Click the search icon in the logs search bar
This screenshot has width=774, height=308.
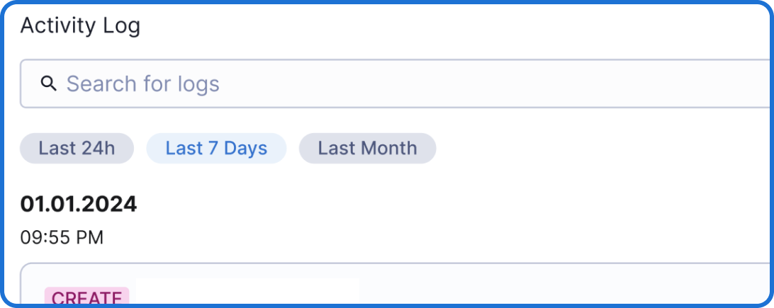[48, 84]
